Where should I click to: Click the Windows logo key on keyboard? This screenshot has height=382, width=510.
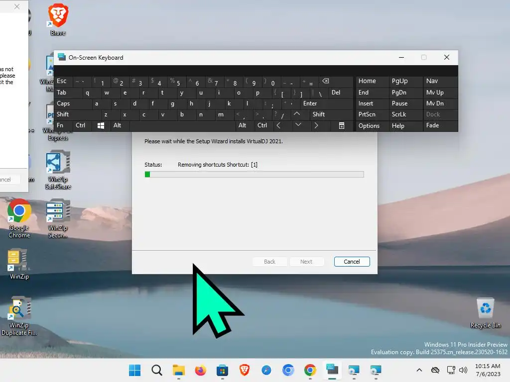click(x=101, y=125)
